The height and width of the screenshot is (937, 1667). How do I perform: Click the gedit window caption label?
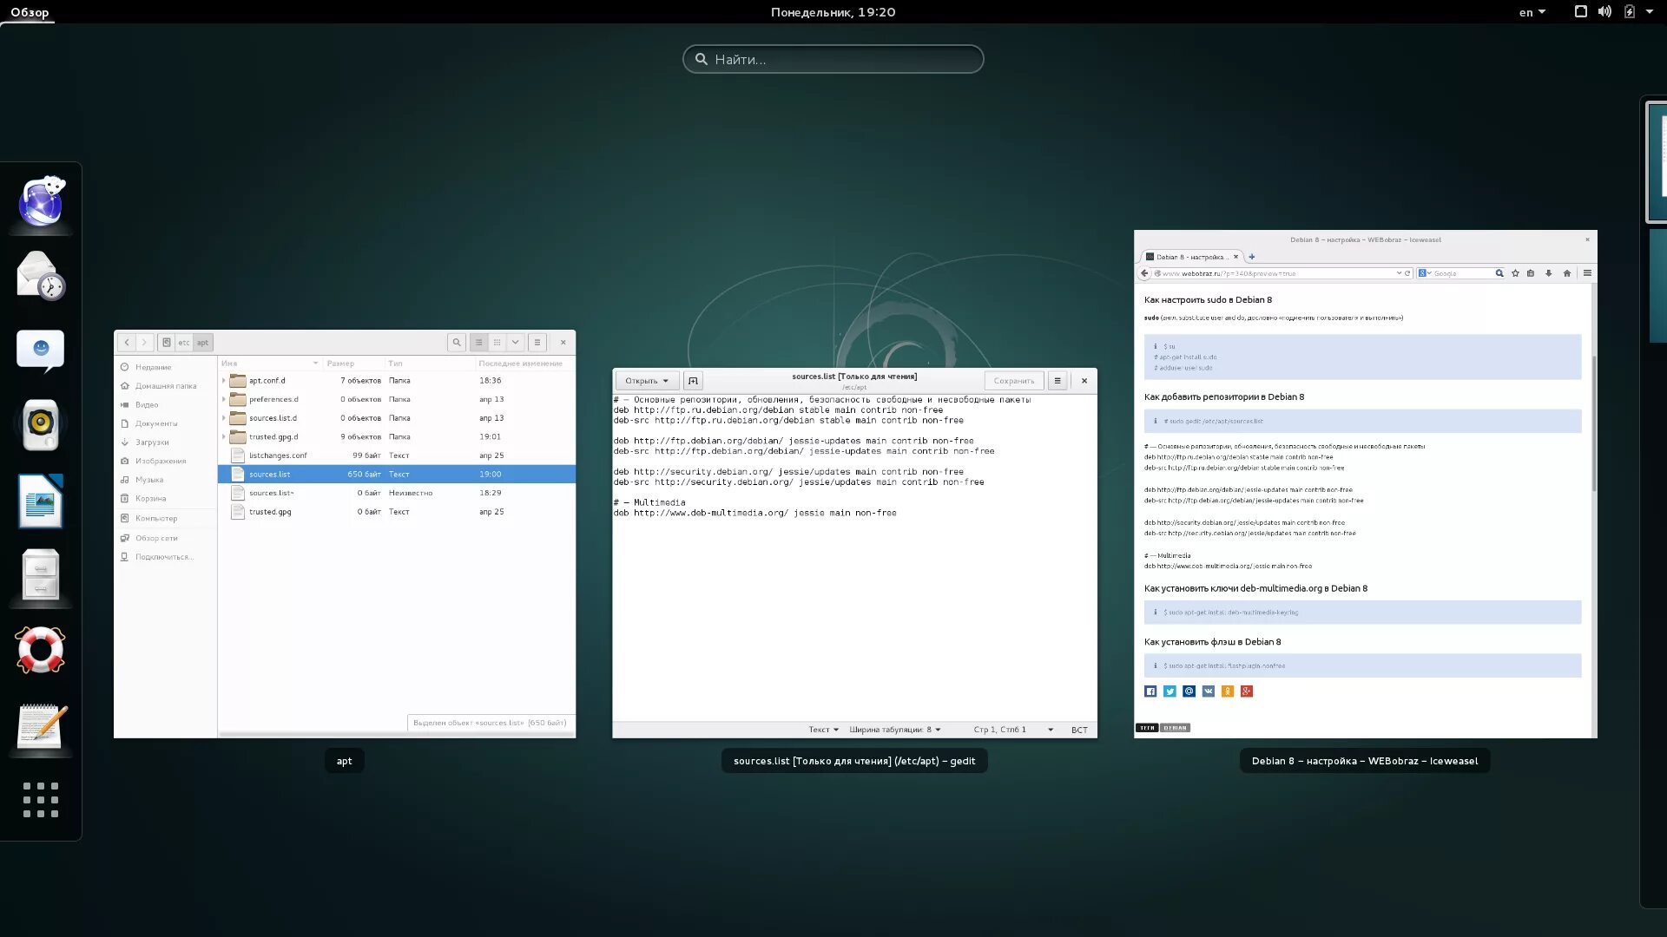pyautogui.click(x=854, y=761)
